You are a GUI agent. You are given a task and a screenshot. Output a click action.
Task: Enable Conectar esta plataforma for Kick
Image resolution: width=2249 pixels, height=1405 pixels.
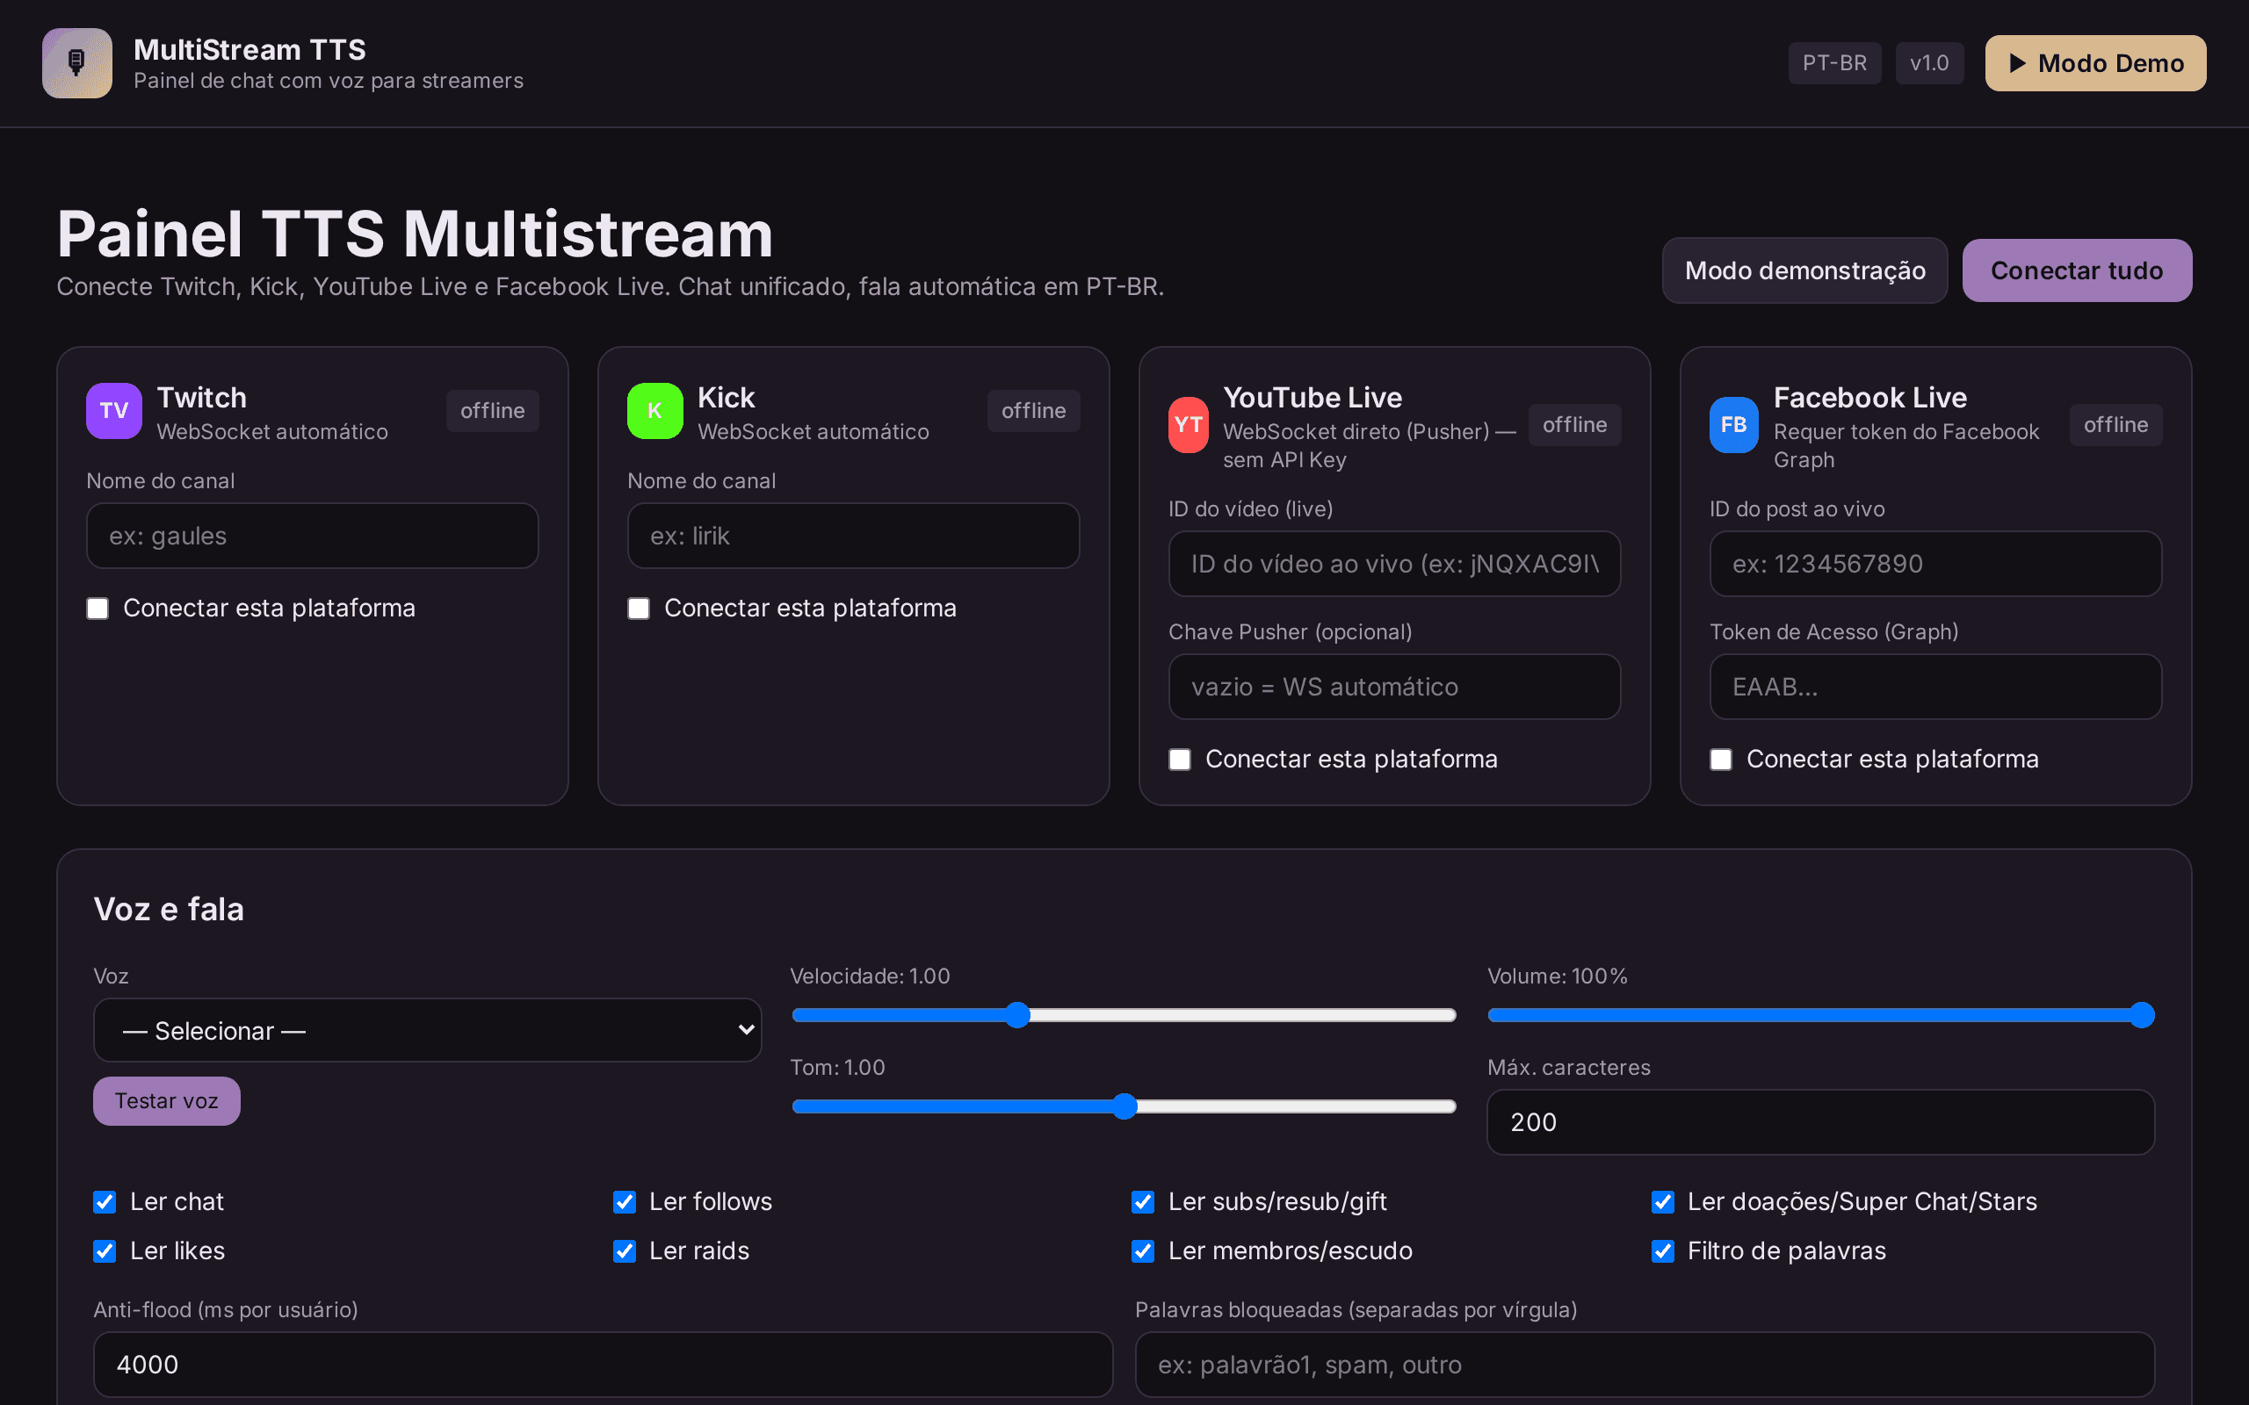coord(639,609)
